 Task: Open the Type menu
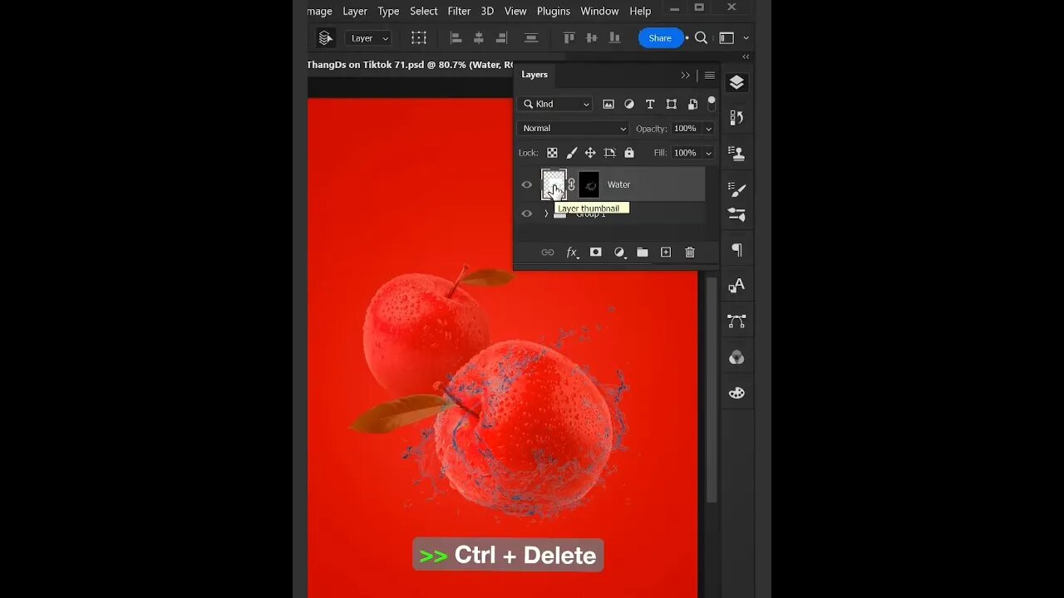click(388, 11)
